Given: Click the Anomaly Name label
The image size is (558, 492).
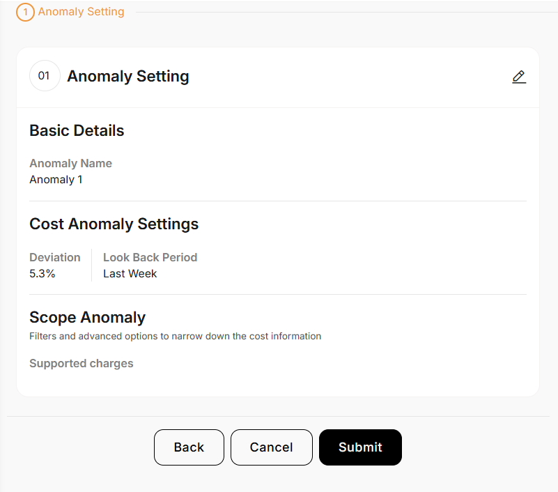Looking at the screenshot, I should [x=70, y=163].
